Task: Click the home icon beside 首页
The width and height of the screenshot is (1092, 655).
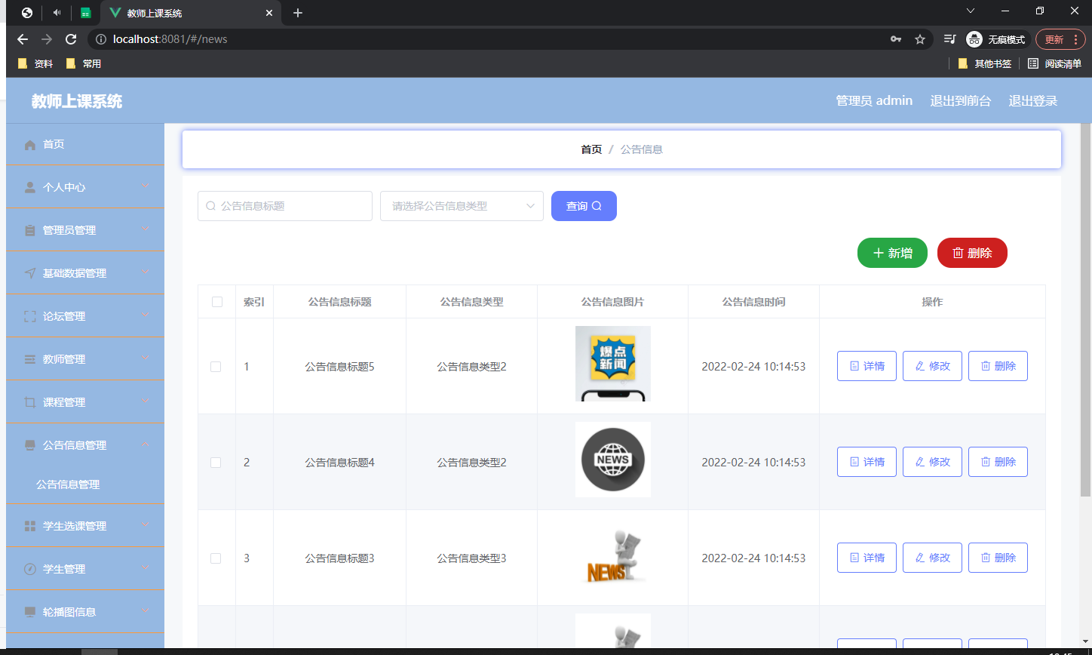Action: 30,145
